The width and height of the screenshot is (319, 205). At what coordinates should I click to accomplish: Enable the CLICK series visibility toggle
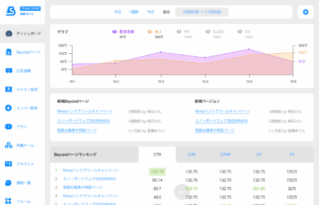click(x=208, y=31)
